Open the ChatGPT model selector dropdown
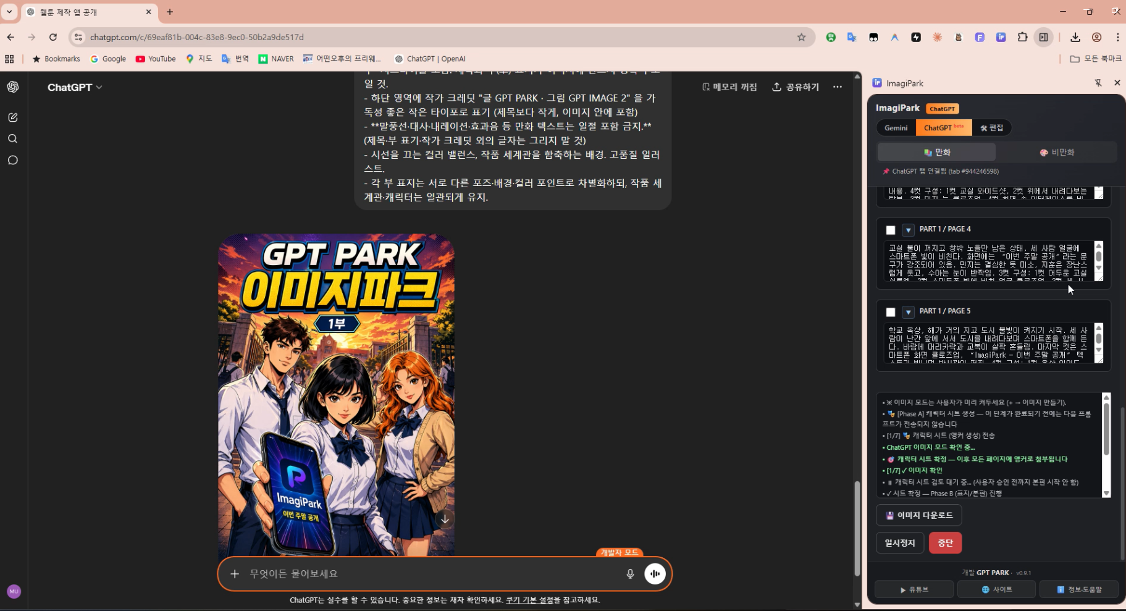1126x611 pixels. (75, 87)
